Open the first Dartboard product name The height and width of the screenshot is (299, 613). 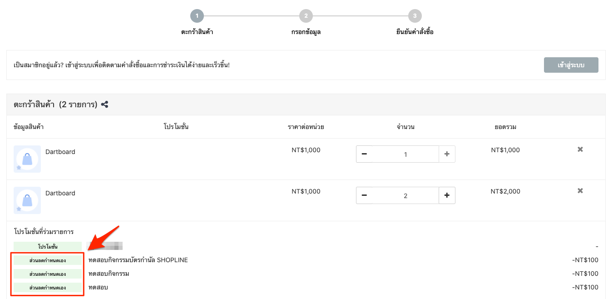tap(60, 152)
